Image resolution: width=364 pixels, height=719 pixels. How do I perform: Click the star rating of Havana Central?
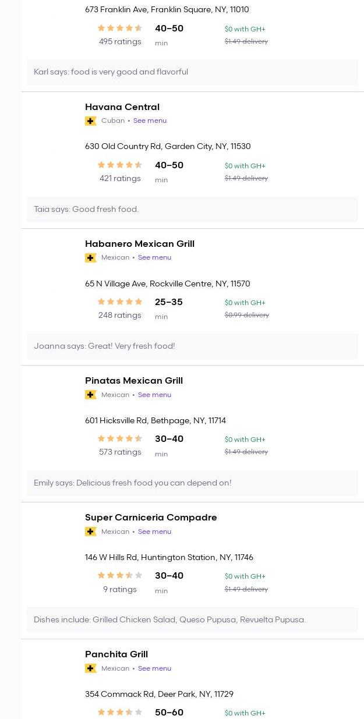click(x=120, y=165)
